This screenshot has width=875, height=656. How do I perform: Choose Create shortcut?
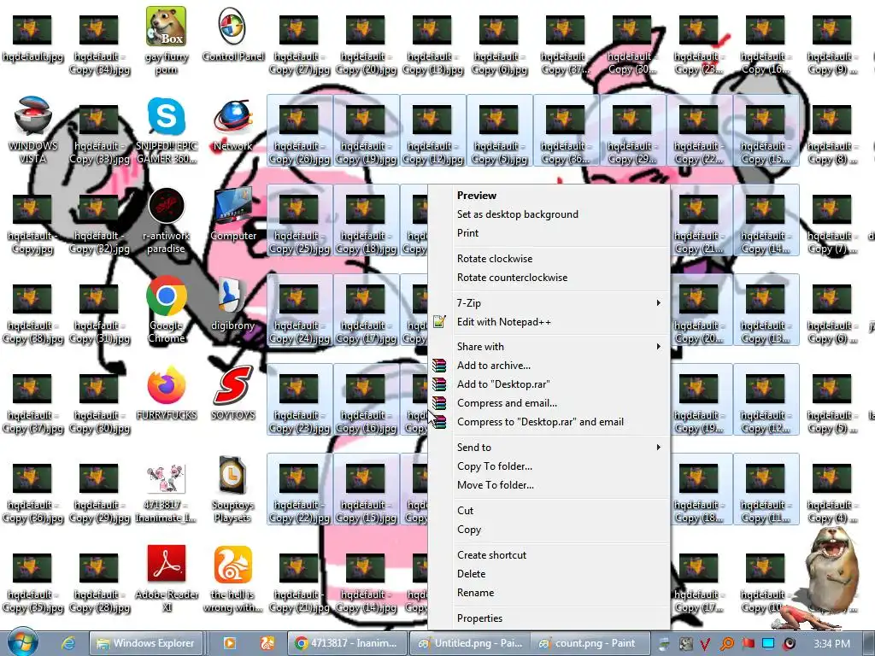pos(549,555)
